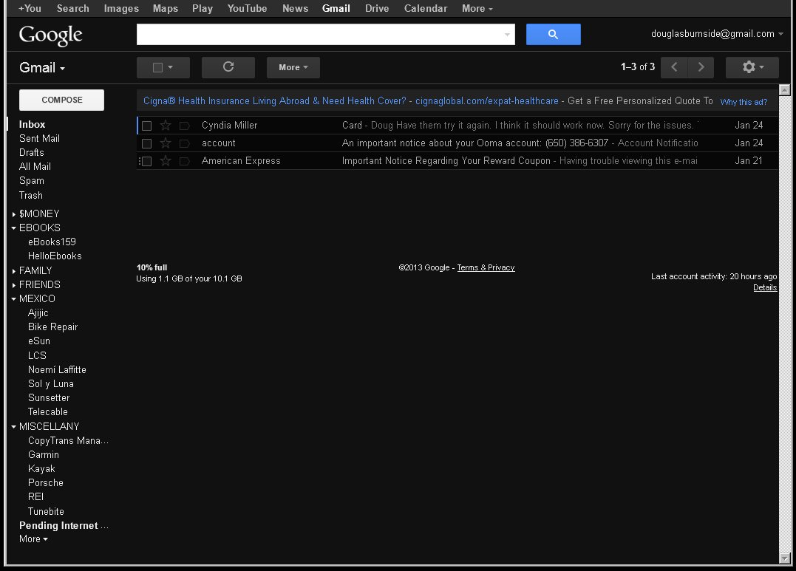Open Maps in the top bar

coord(165,9)
